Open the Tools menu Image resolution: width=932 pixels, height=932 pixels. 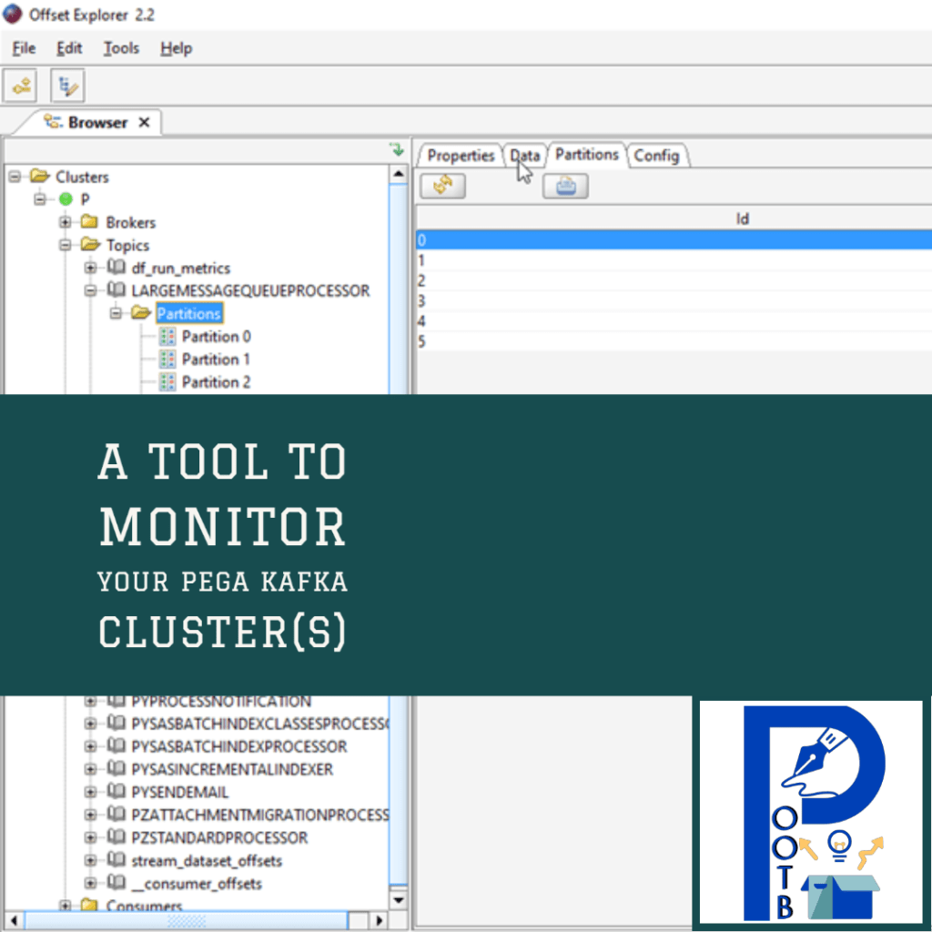[120, 48]
